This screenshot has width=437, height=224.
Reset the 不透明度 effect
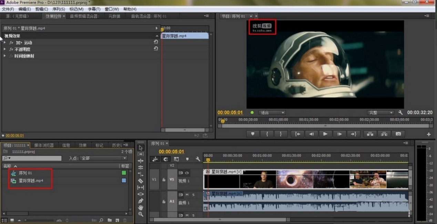(x=156, y=49)
